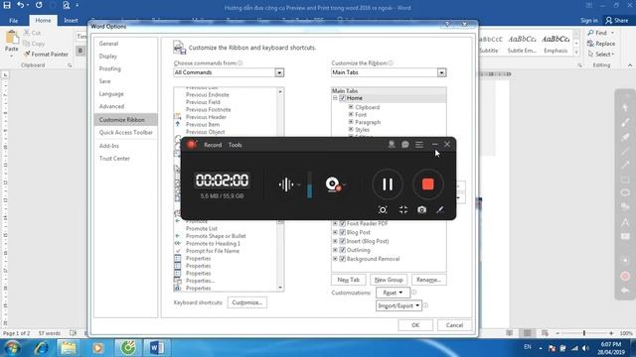Screen dimensions: 636x357
Task: Open the Record menu in the recorder
Action: (213, 145)
